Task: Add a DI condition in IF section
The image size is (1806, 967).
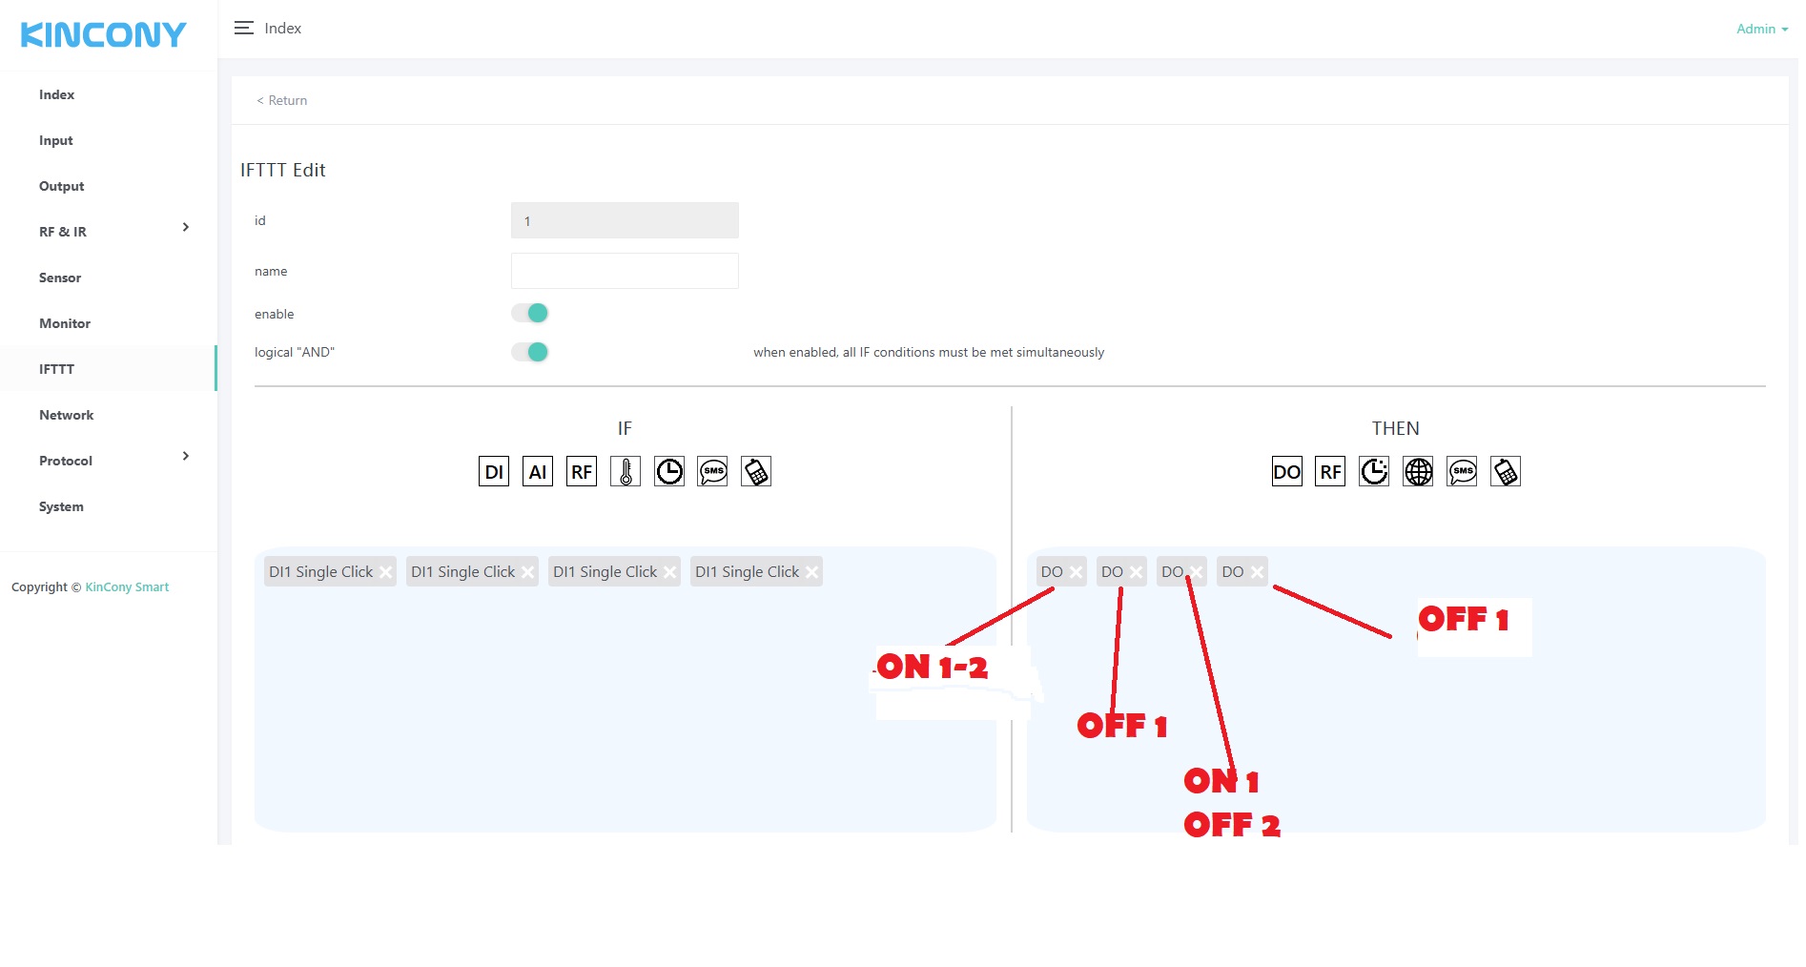Action: click(x=493, y=471)
